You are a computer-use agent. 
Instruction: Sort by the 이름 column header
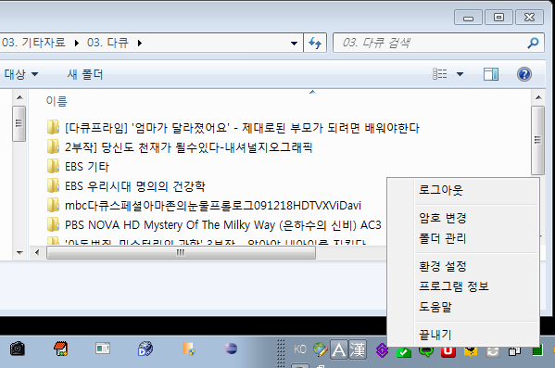(x=57, y=101)
